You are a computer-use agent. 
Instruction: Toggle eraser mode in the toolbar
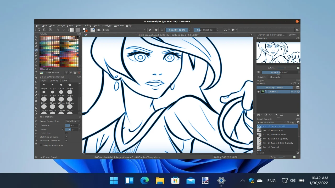coord(150,30)
